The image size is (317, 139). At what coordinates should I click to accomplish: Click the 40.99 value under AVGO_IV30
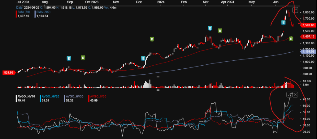pos(94,100)
